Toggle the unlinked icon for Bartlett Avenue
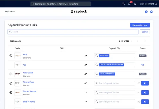This screenshot has width=159, height=109. [x=139, y=92]
